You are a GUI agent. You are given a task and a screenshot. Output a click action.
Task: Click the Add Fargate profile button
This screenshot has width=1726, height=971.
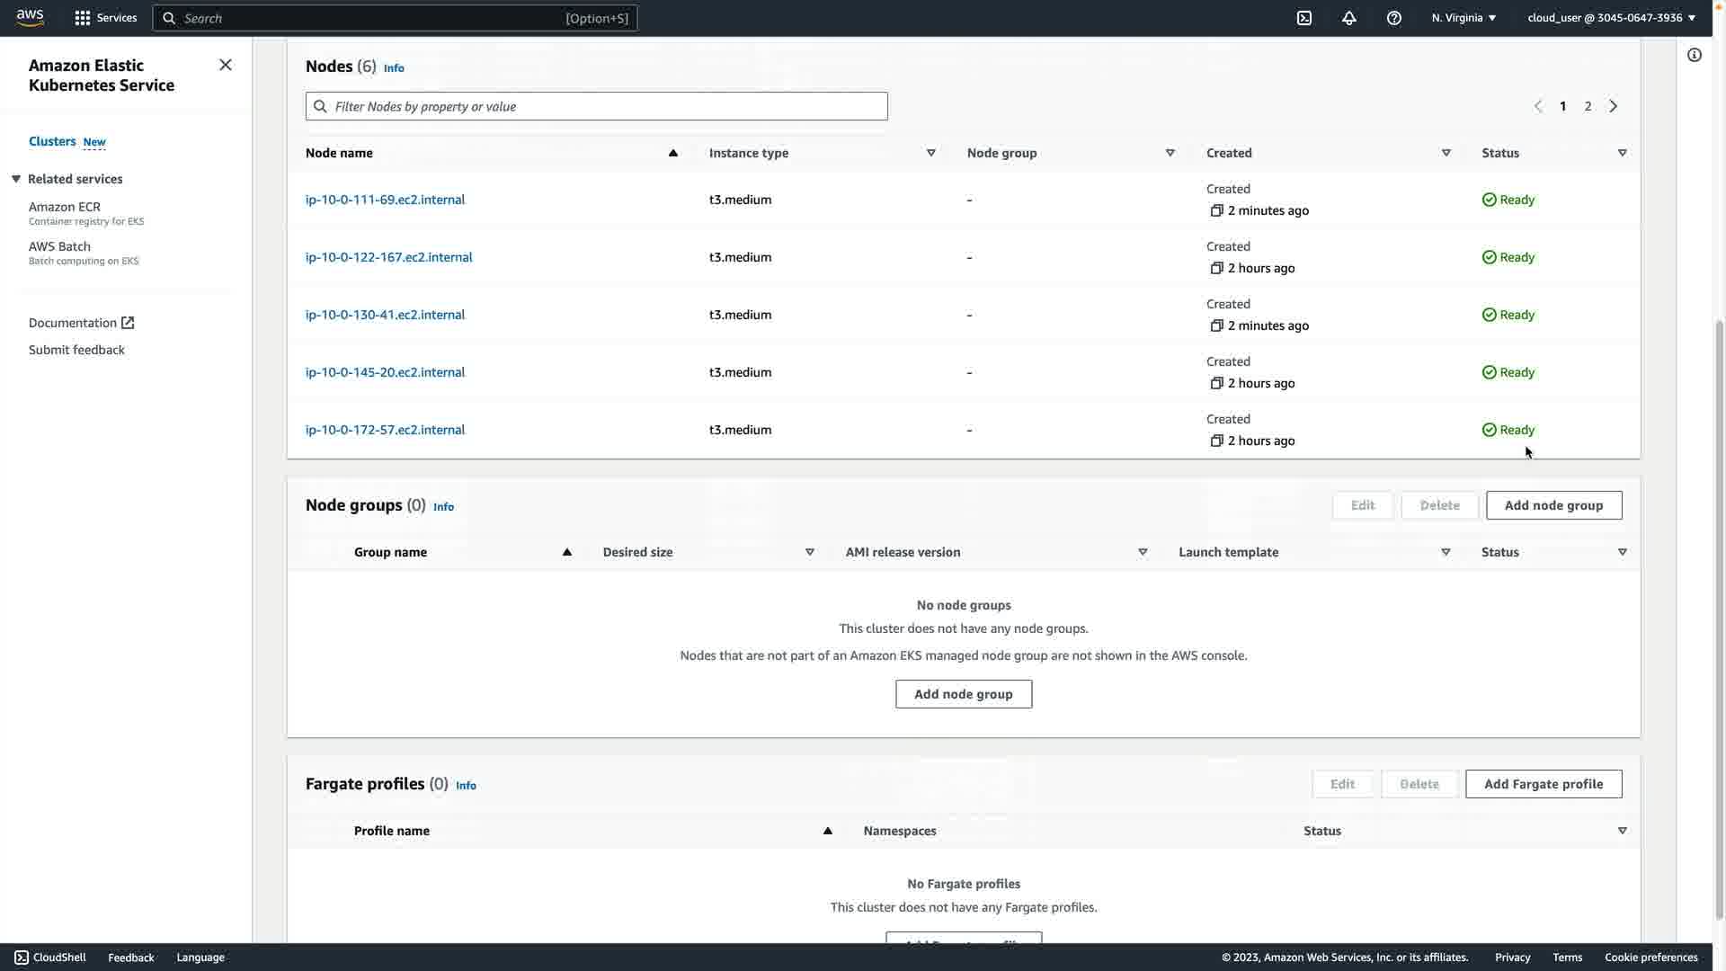pos(1544,784)
